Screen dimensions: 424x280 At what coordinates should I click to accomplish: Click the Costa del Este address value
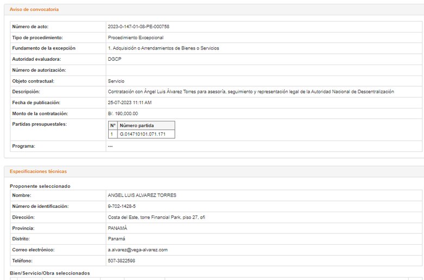click(x=156, y=217)
